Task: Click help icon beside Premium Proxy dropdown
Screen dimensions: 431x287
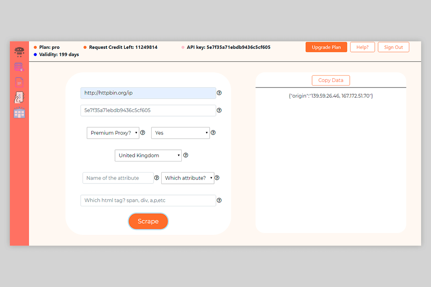Action: tap(143, 133)
